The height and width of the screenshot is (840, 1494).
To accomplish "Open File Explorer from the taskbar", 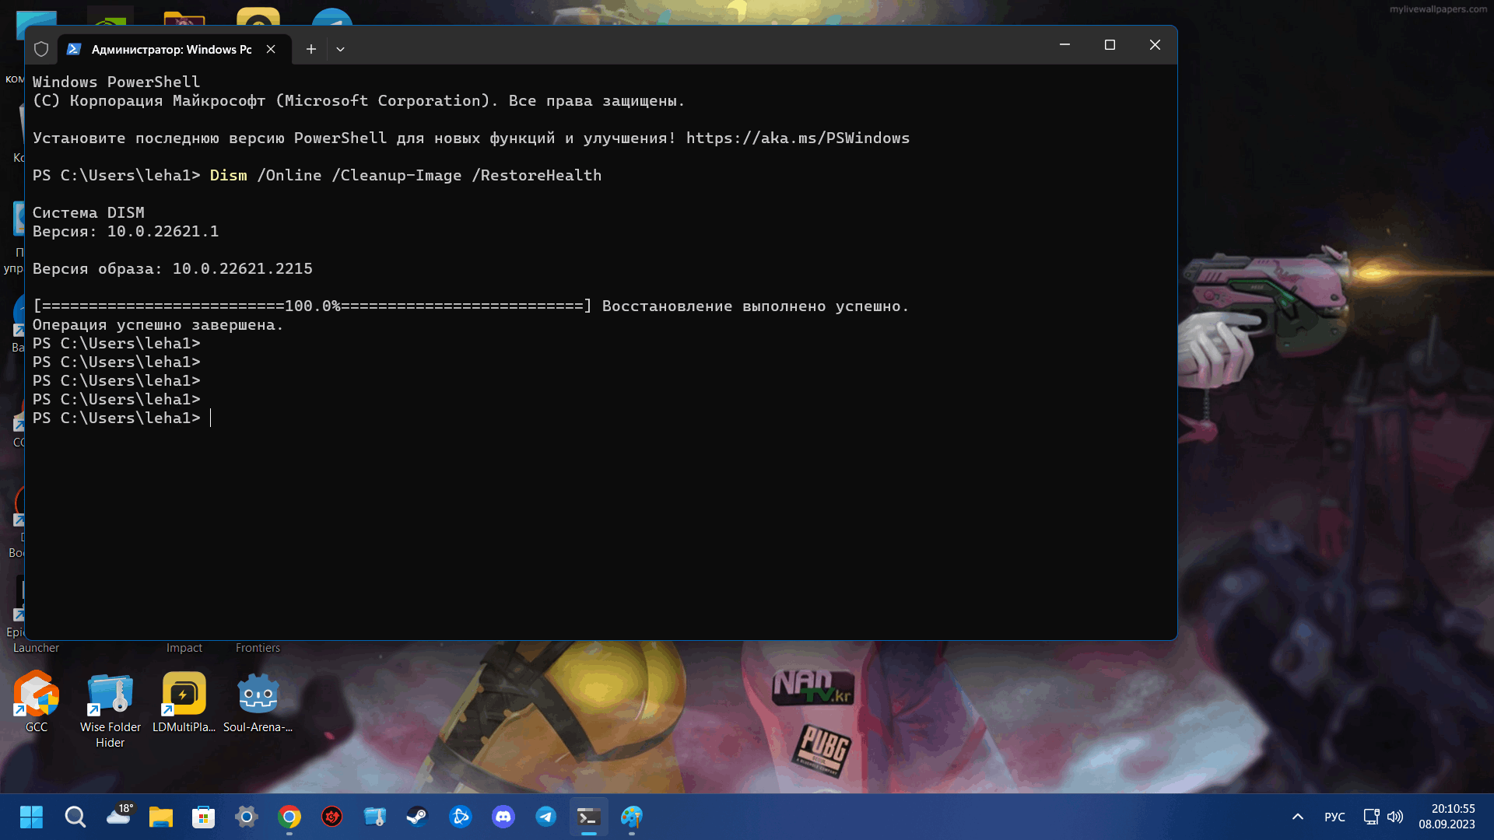I will coord(161,817).
